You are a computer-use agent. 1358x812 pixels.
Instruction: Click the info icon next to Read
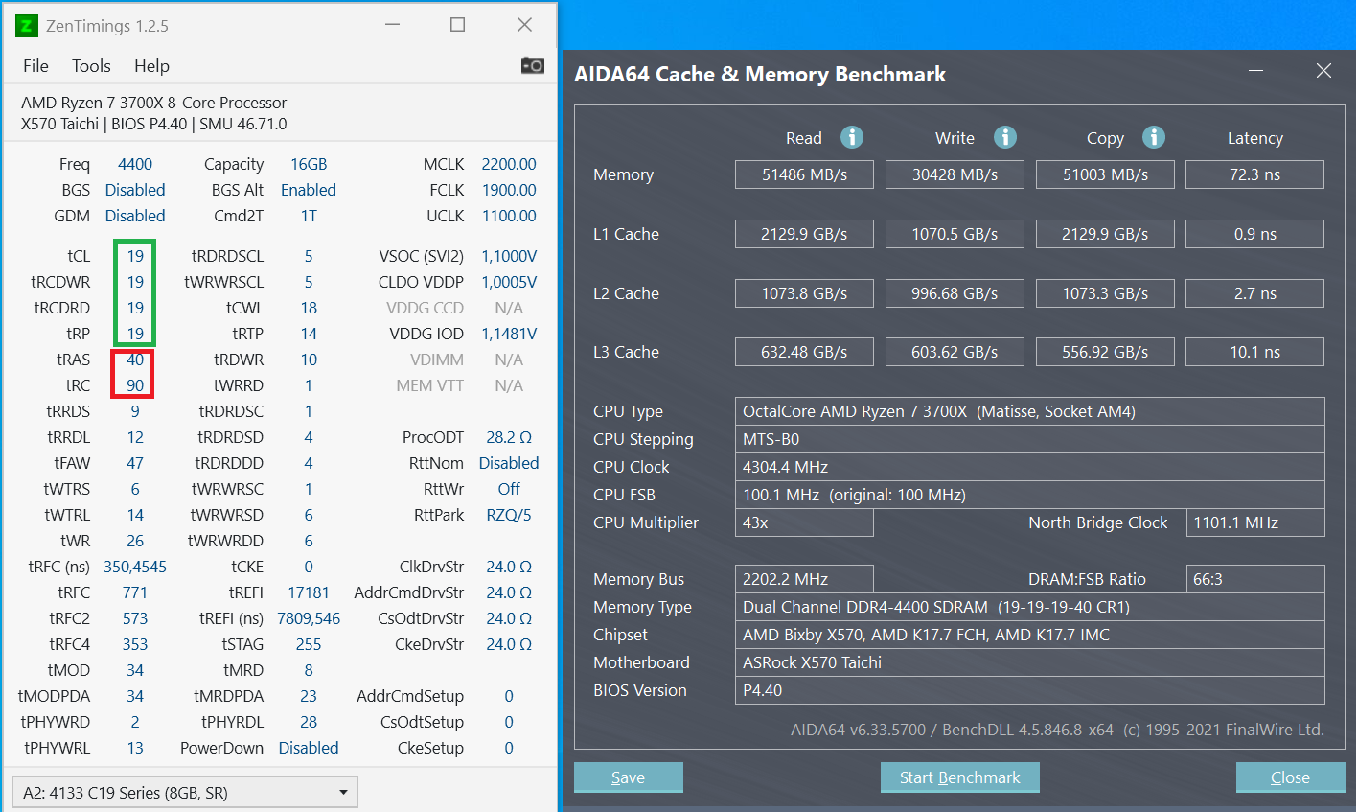click(x=852, y=137)
